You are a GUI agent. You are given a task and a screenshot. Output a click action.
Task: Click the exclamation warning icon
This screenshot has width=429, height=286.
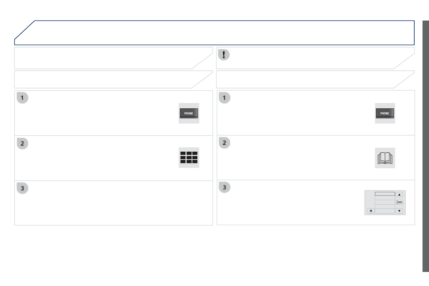coord(225,54)
